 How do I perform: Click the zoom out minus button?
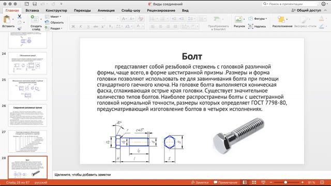[x=271, y=182]
